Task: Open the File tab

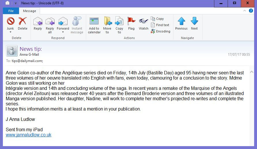Action: (x=11, y=11)
